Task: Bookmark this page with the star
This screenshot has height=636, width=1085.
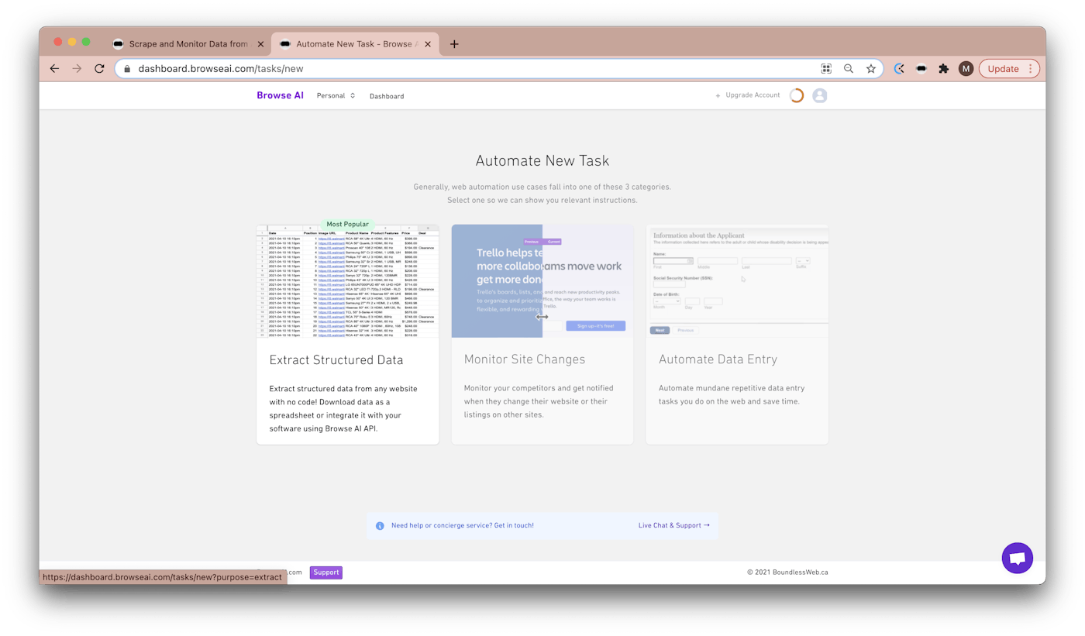Action: [871, 68]
